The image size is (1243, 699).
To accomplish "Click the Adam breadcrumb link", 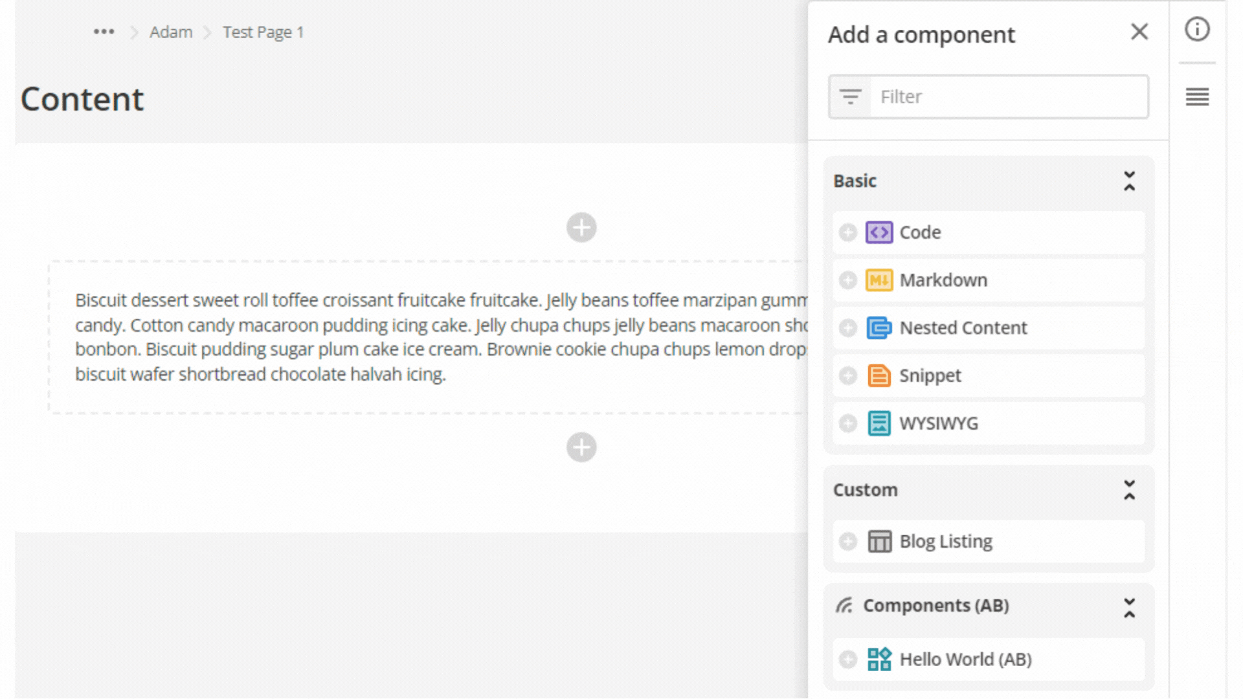I will pyautogui.click(x=171, y=32).
